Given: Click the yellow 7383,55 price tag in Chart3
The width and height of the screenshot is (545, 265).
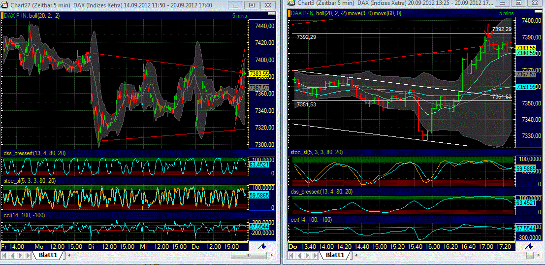Looking at the screenshot, I should [x=526, y=48].
